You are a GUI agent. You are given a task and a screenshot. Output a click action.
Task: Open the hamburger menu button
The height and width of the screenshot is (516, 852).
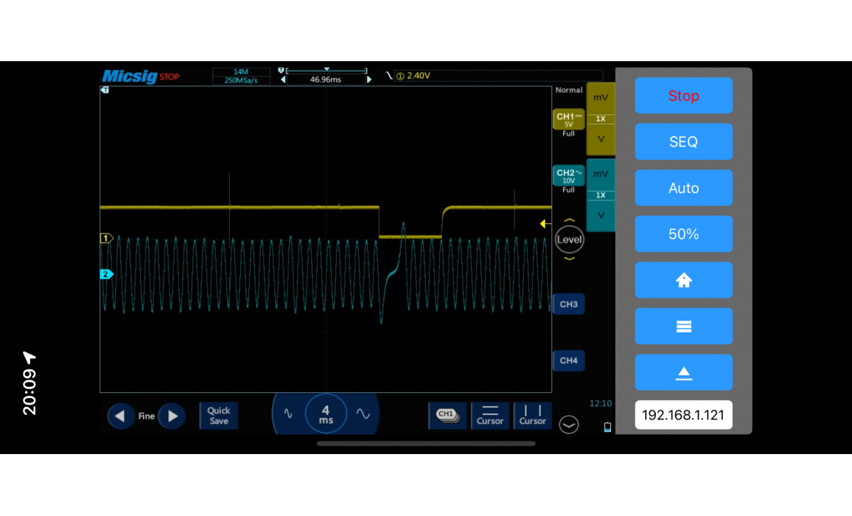coord(683,327)
